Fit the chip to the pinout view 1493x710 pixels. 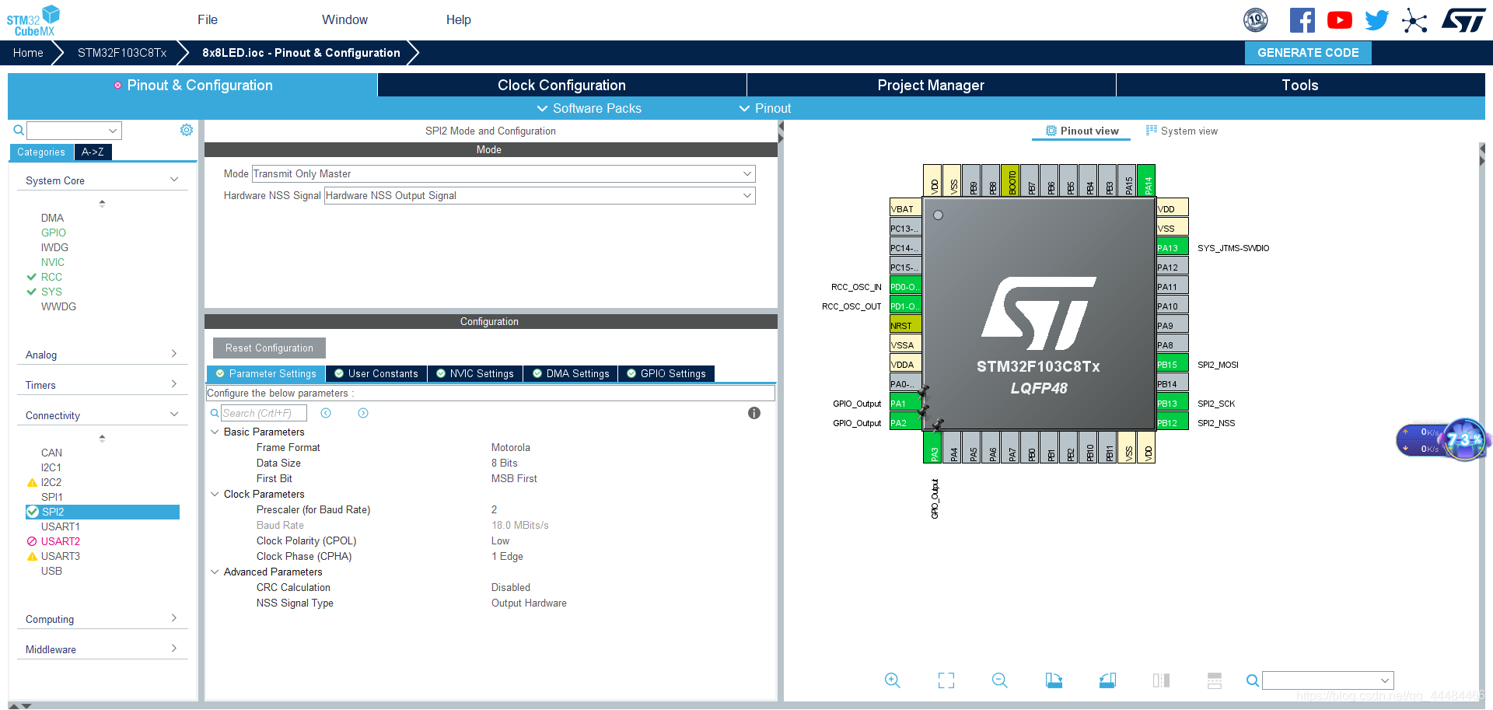pyautogui.click(x=946, y=680)
